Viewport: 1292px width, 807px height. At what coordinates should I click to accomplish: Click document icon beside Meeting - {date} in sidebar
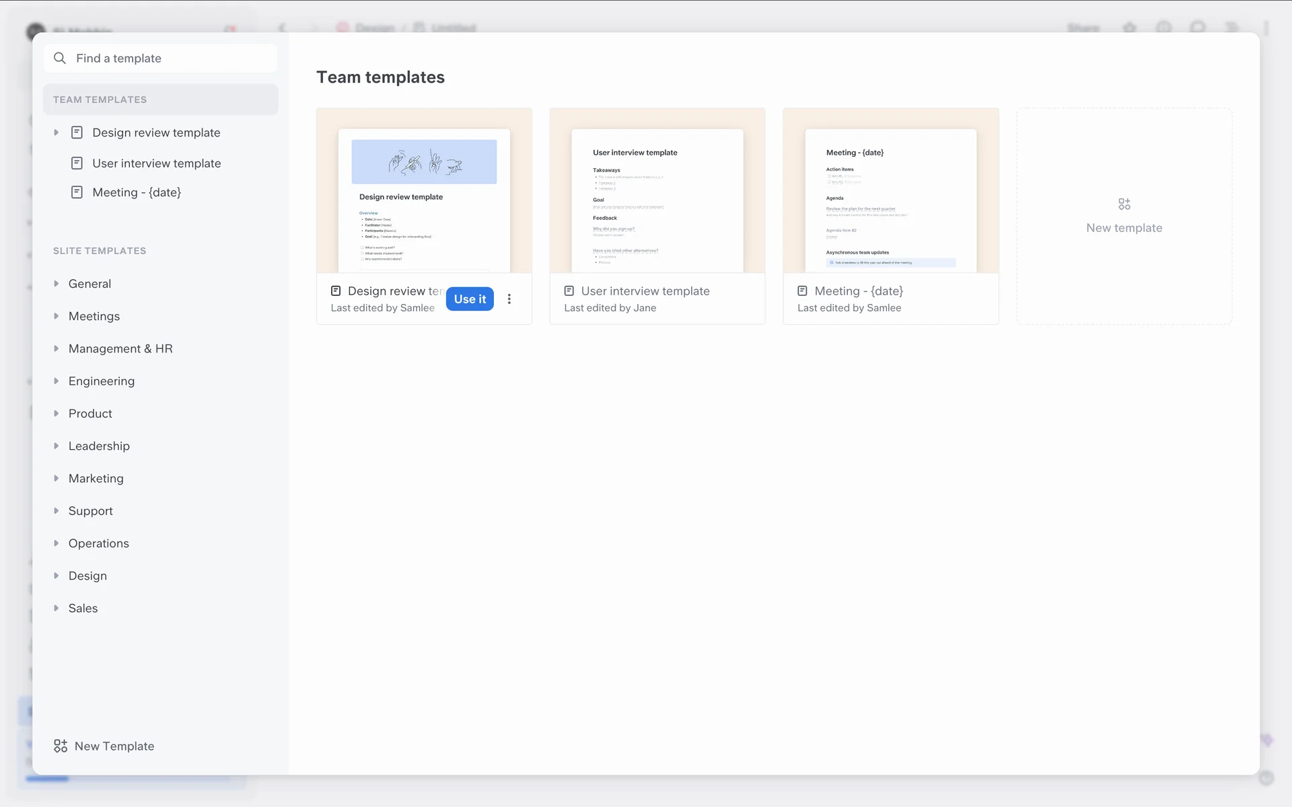tap(77, 192)
